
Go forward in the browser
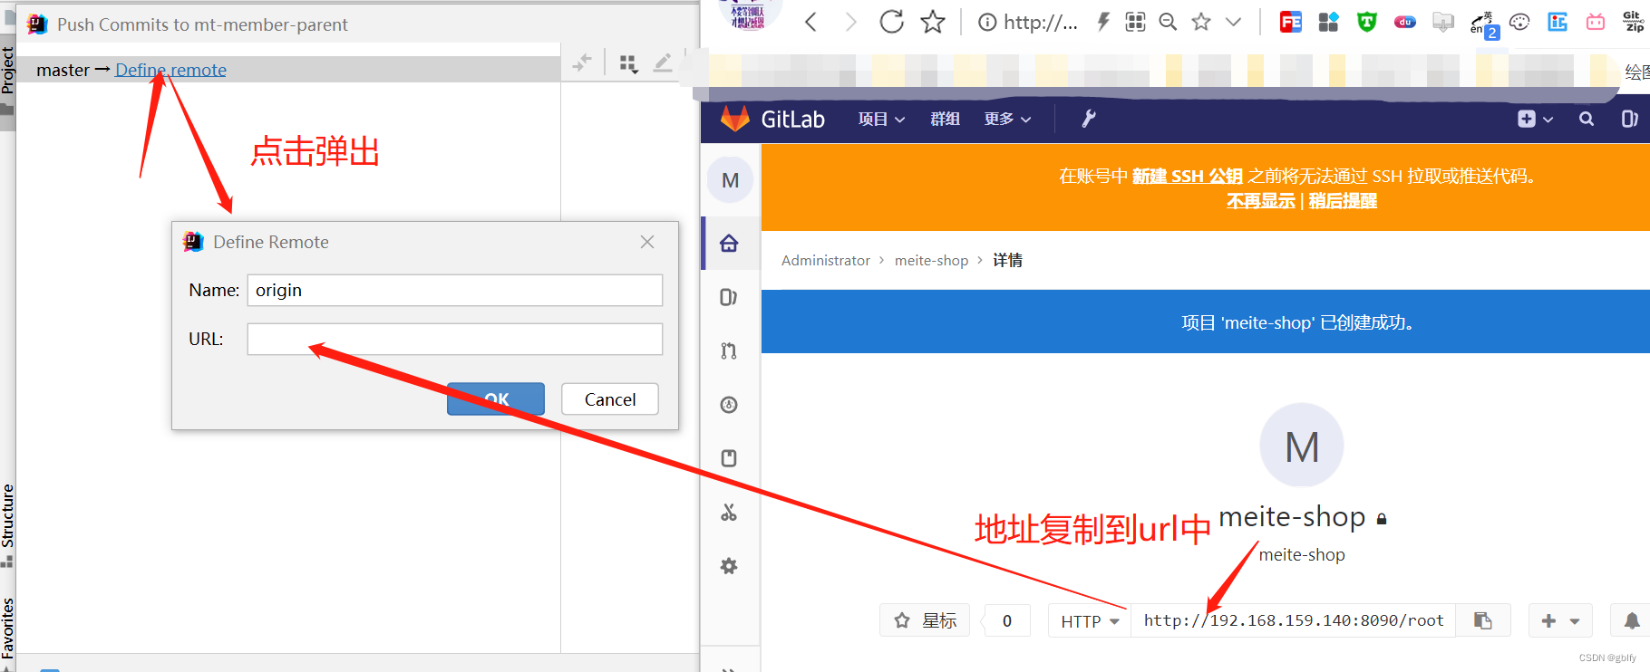(x=850, y=22)
